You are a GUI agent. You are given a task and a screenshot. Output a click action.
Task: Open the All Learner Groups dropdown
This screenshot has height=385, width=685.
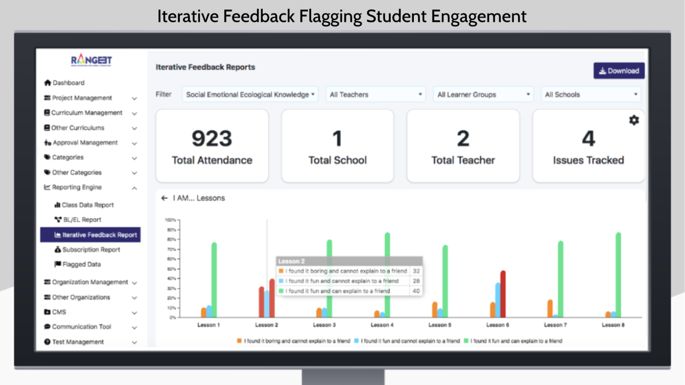(x=483, y=95)
